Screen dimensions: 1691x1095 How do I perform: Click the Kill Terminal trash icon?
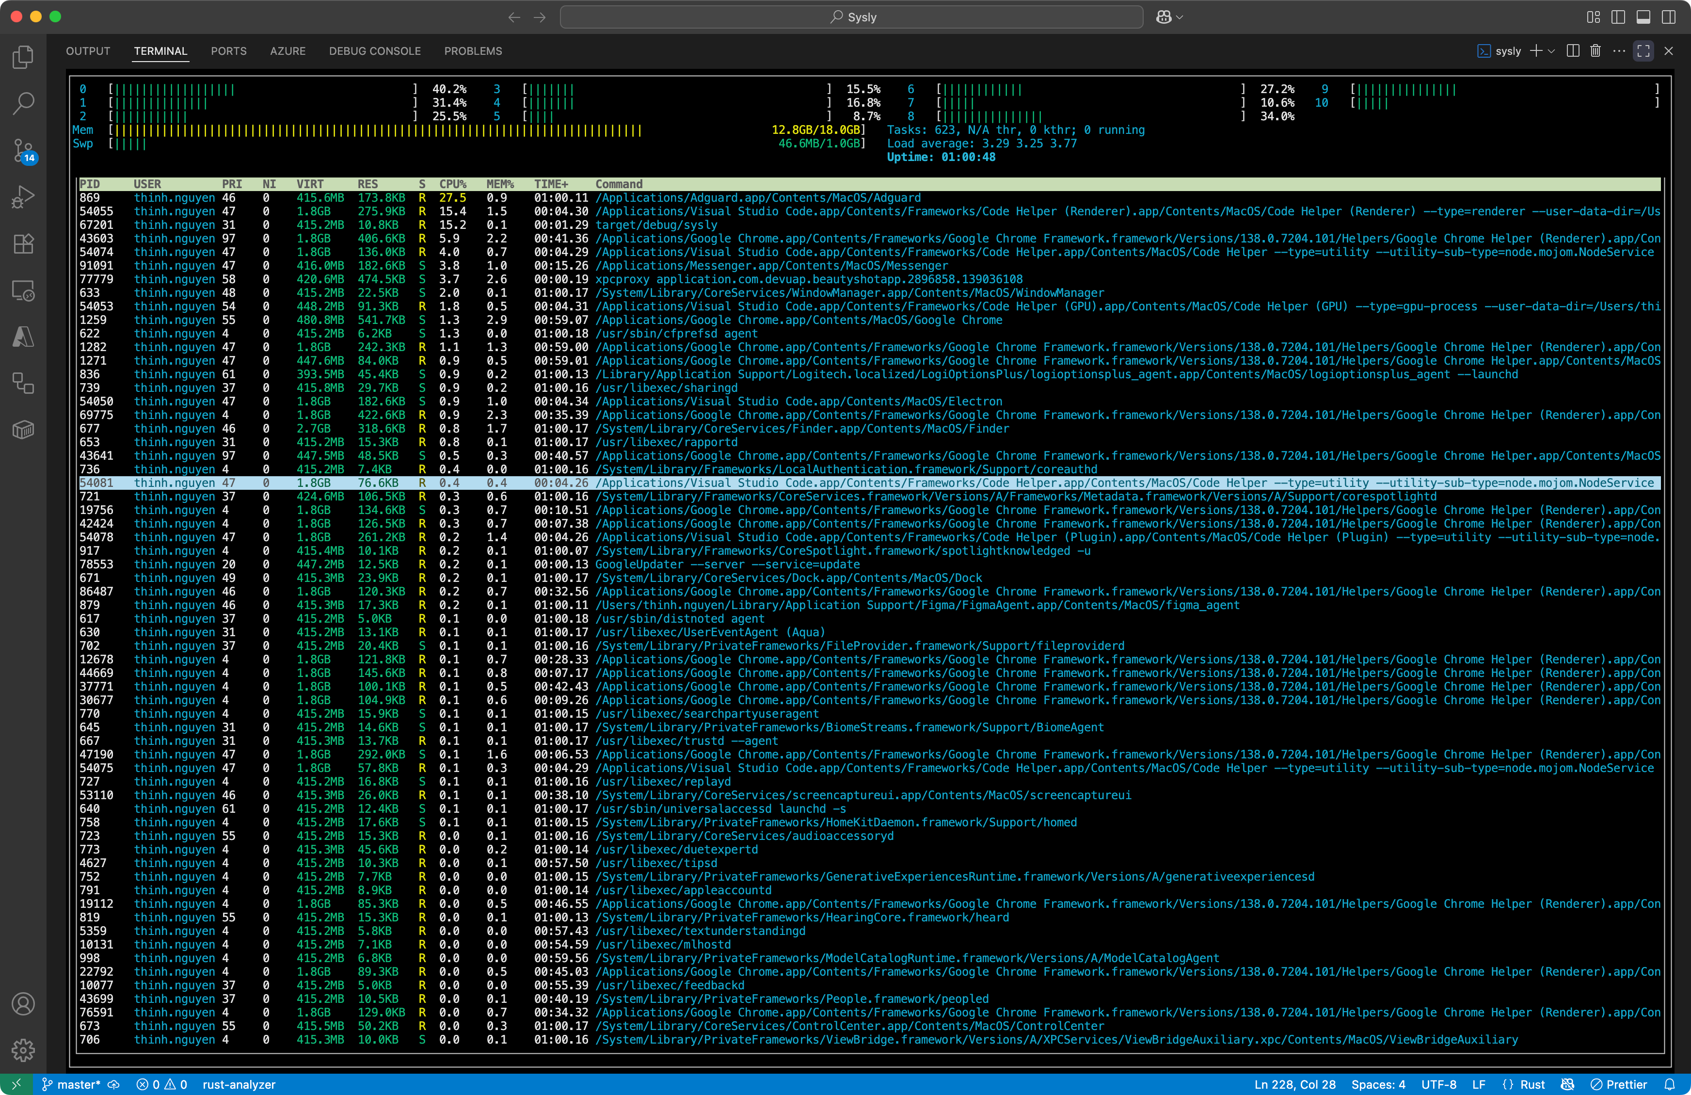pos(1595,51)
